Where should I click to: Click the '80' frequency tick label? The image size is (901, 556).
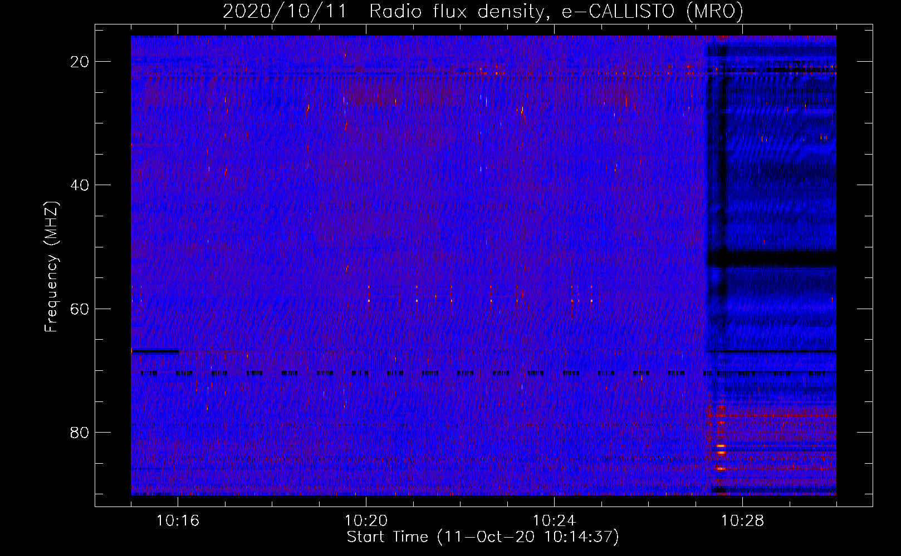tap(80, 433)
